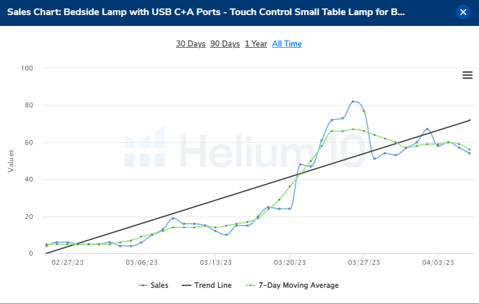Click the lowest Sales dip point near 03/14
The image size is (479, 304).
226,235
